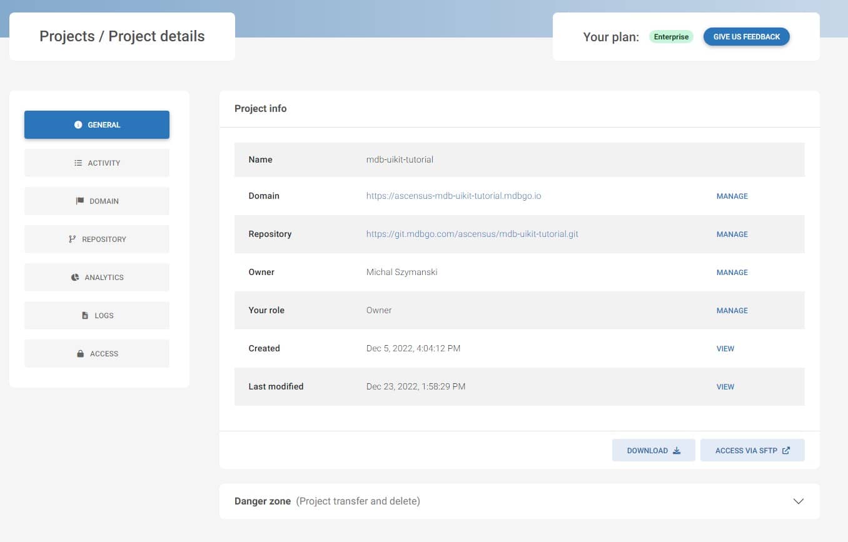
Task: Click the info icon on General tab
Action: (78, 125)
